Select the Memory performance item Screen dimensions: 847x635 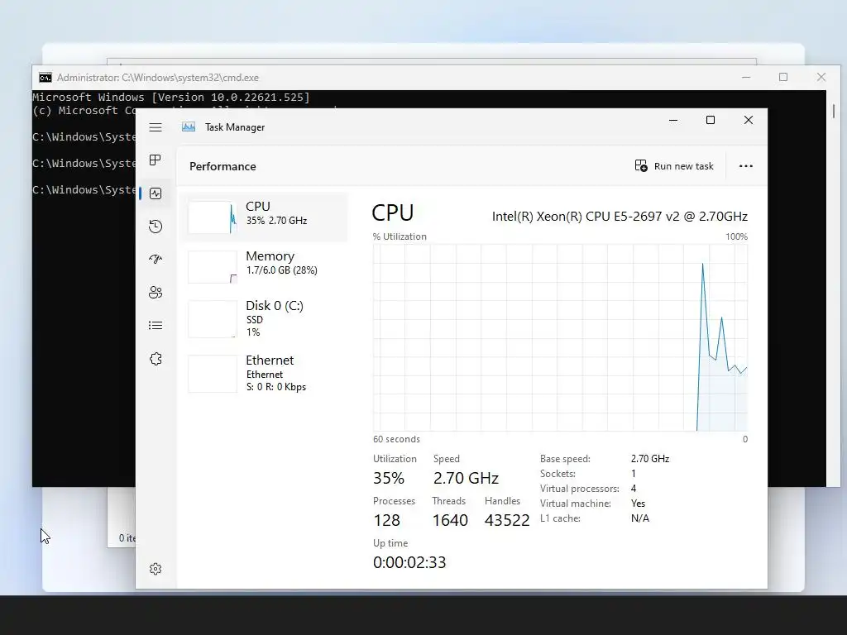coord(264,266)
